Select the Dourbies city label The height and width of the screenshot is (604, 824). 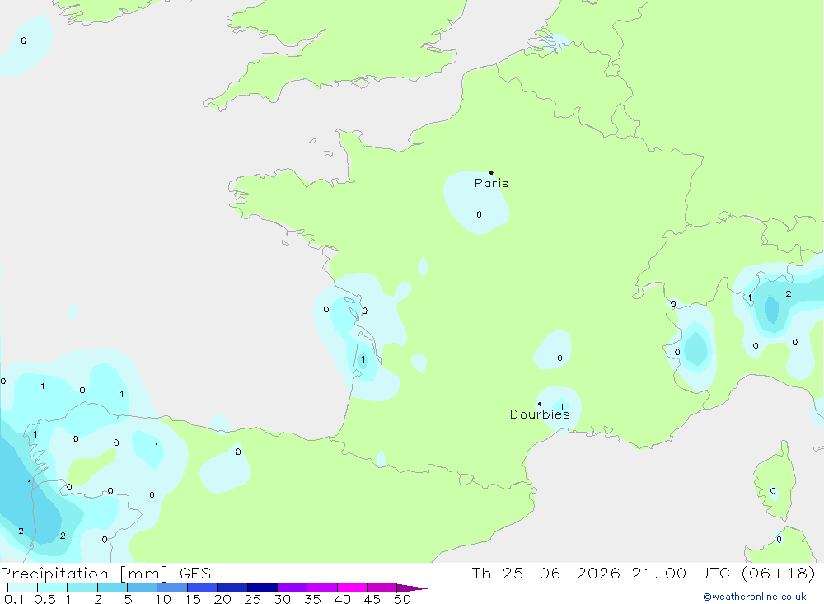pyautogui.click(x=540, y=414)
